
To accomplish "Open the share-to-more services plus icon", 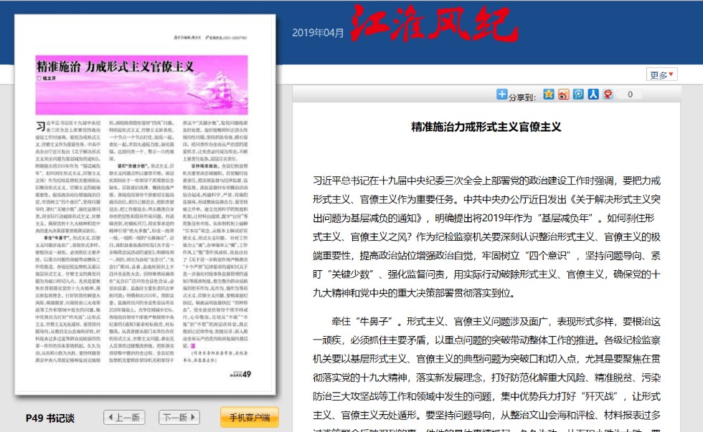I will click(501, 94).
